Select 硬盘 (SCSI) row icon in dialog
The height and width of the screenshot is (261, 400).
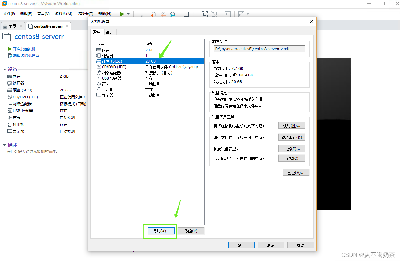pyautogui.click(x=99, y=61)
